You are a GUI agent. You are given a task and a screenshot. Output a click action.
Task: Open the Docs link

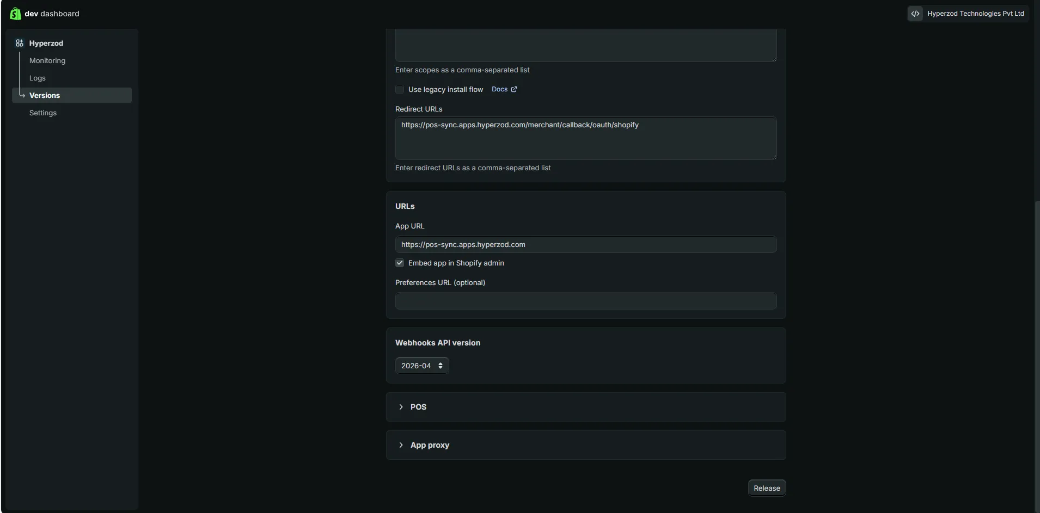(499, 89)
